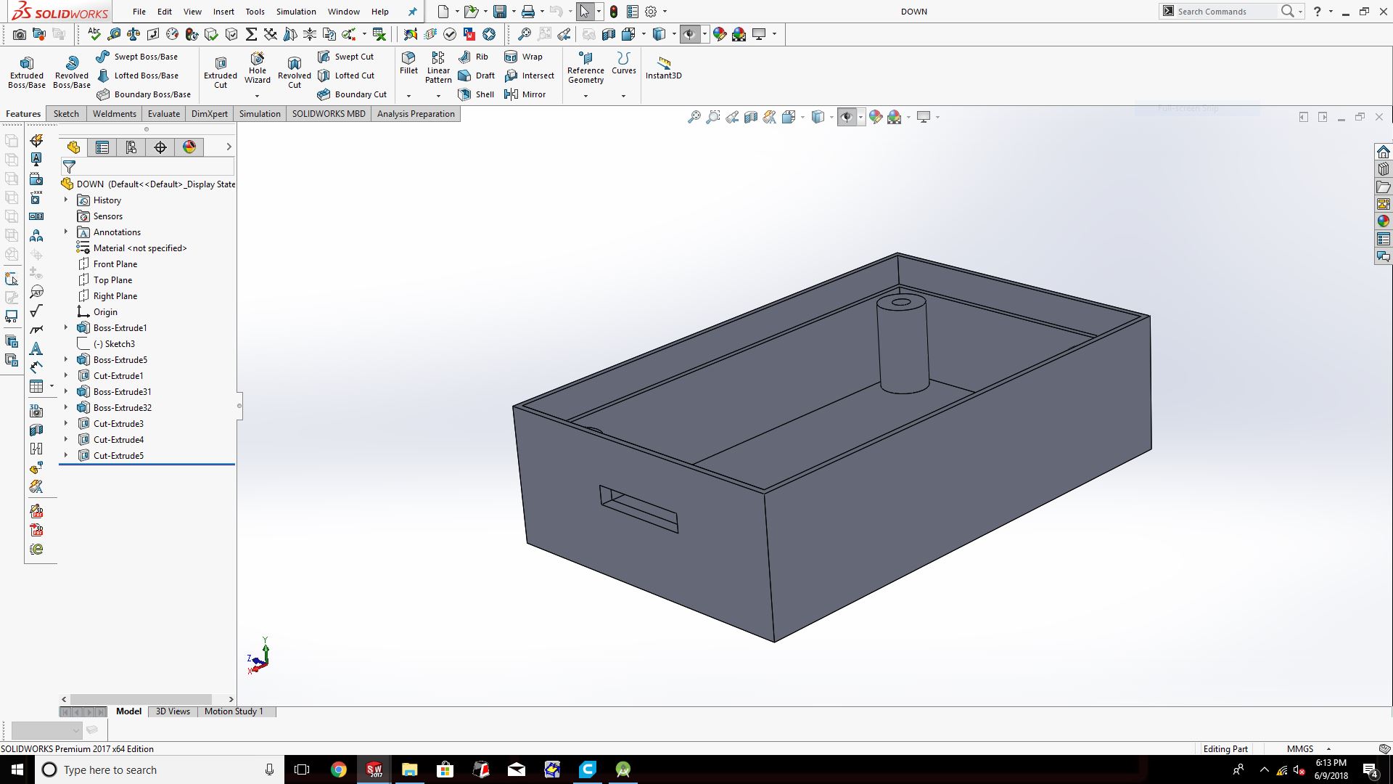Apply the Fillet feature tool
Screen dimensions: 1393x784
point(408,62)
